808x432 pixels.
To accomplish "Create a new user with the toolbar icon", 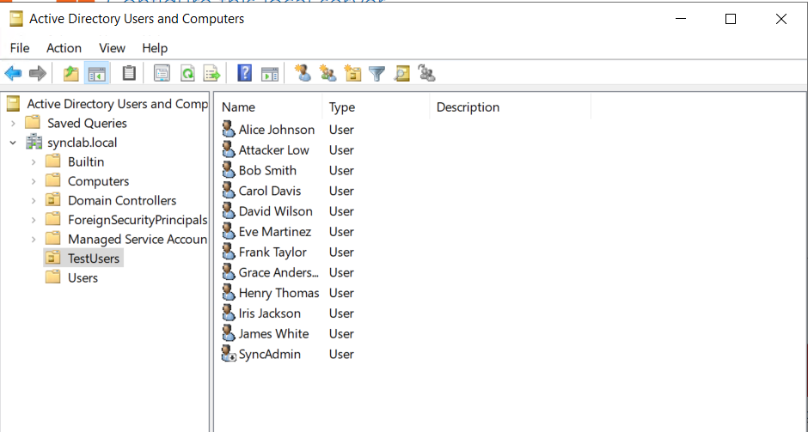I will 303,73.
